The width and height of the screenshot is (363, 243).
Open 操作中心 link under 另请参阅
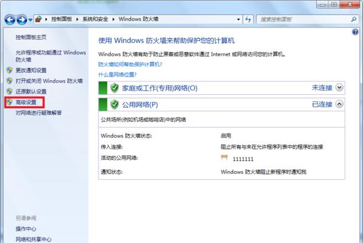click(26, 229)
